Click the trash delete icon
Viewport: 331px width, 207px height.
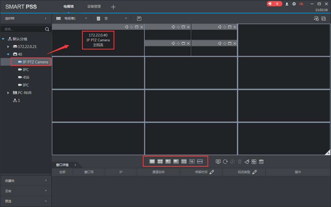240,162
